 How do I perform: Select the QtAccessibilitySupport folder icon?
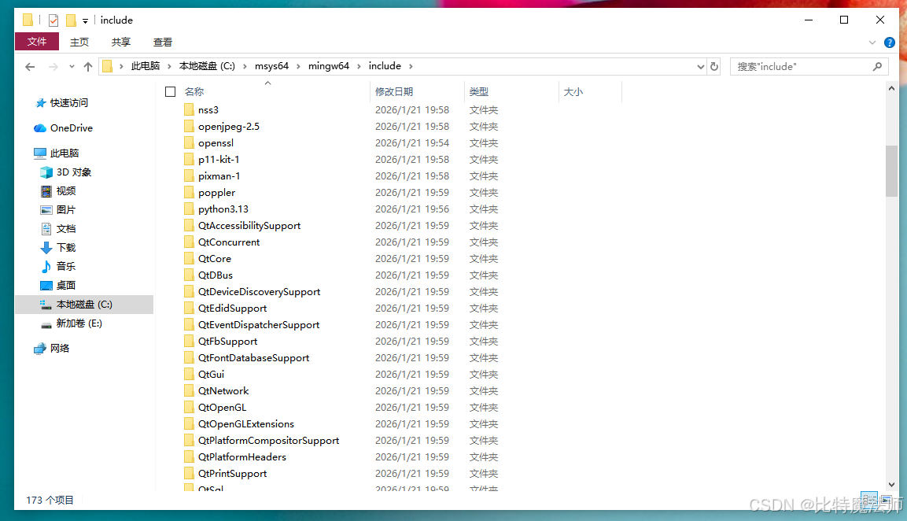click(189, 225)
